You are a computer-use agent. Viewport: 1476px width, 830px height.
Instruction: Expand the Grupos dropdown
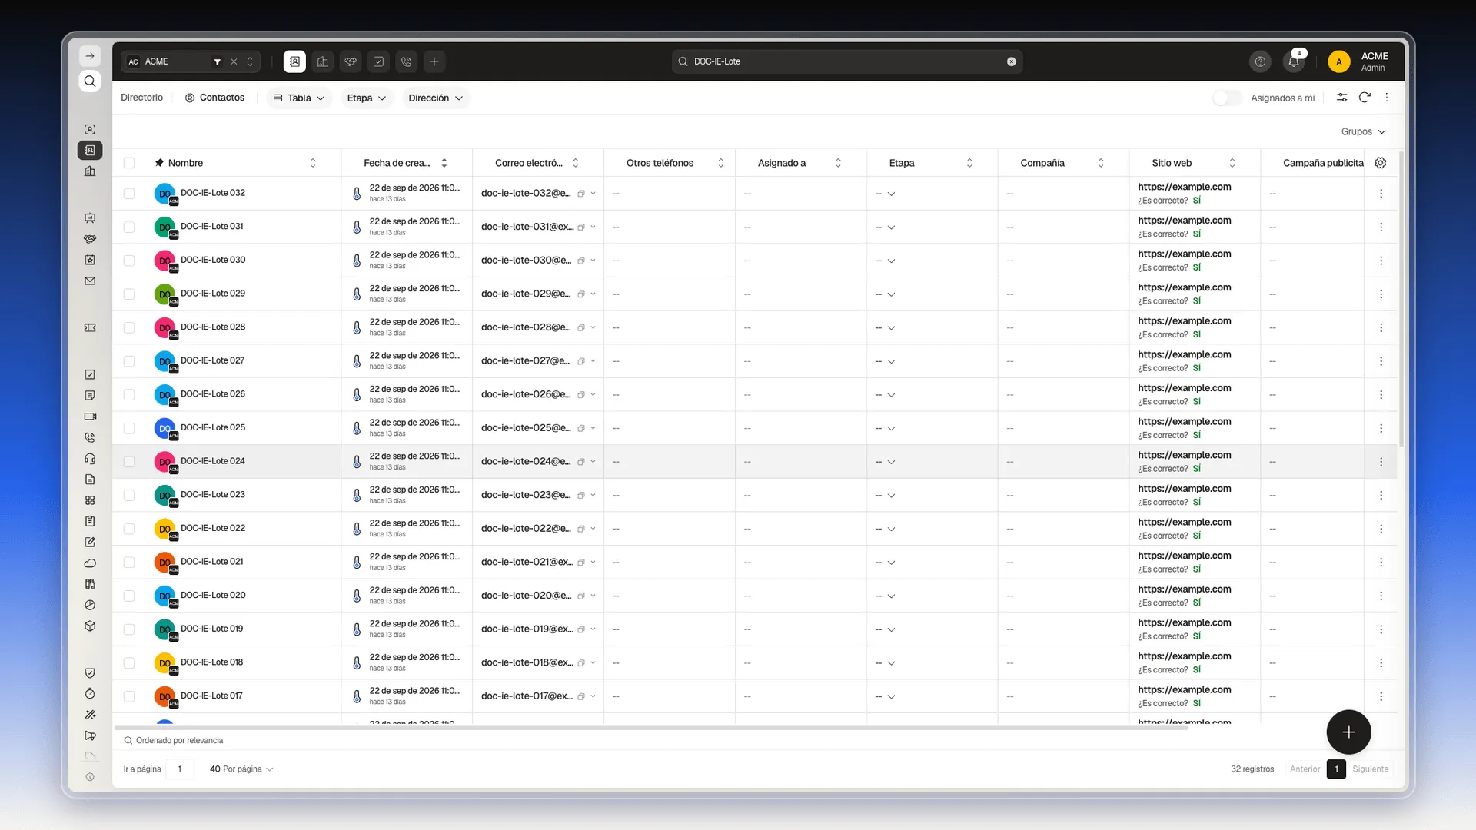point(1363,132)
